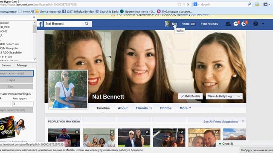273x153 pixels.
Task: Open the About tab
Action: tap(122, 108)
